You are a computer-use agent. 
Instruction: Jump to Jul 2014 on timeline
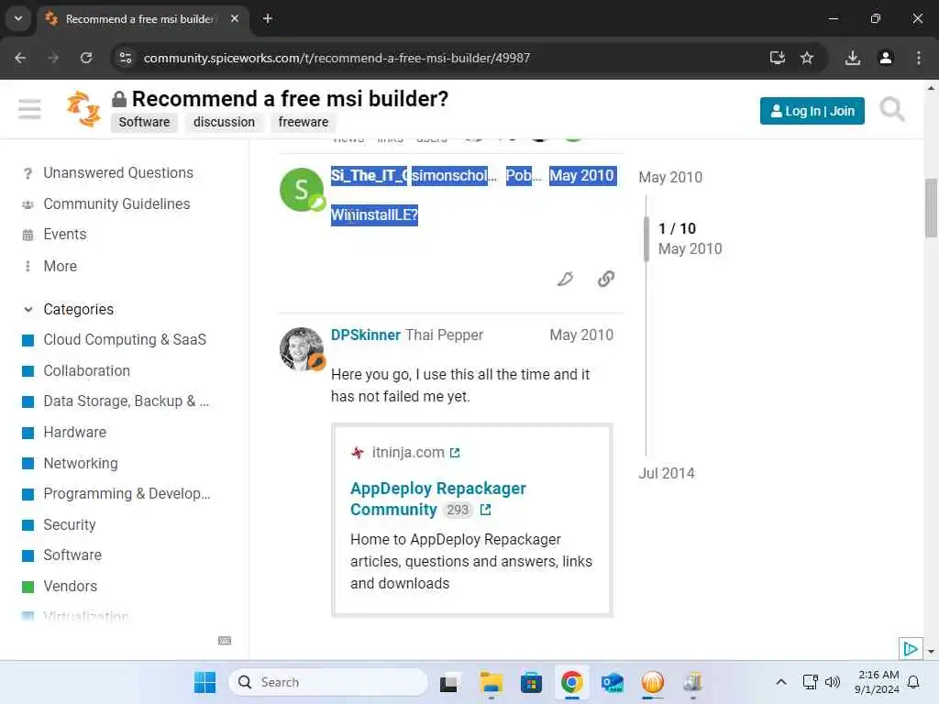coord(667,474)
